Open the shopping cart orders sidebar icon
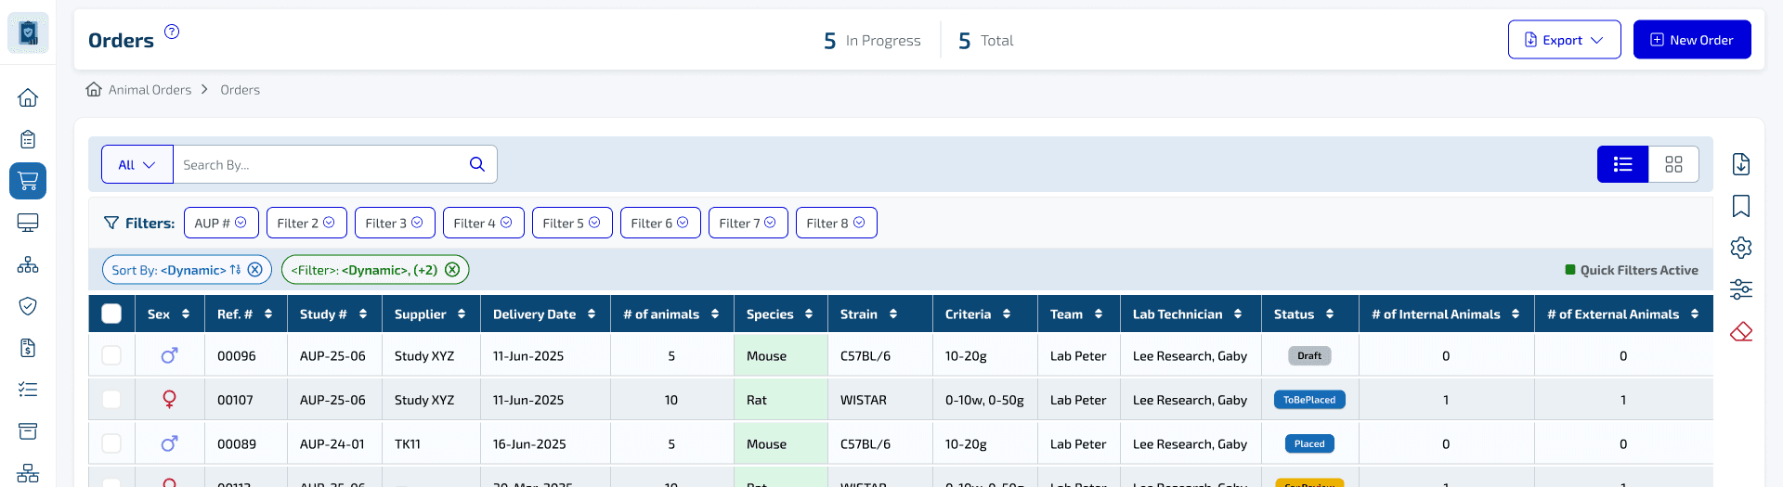The height and width of the screenshot is (487, 1783). tap(28, 181)
